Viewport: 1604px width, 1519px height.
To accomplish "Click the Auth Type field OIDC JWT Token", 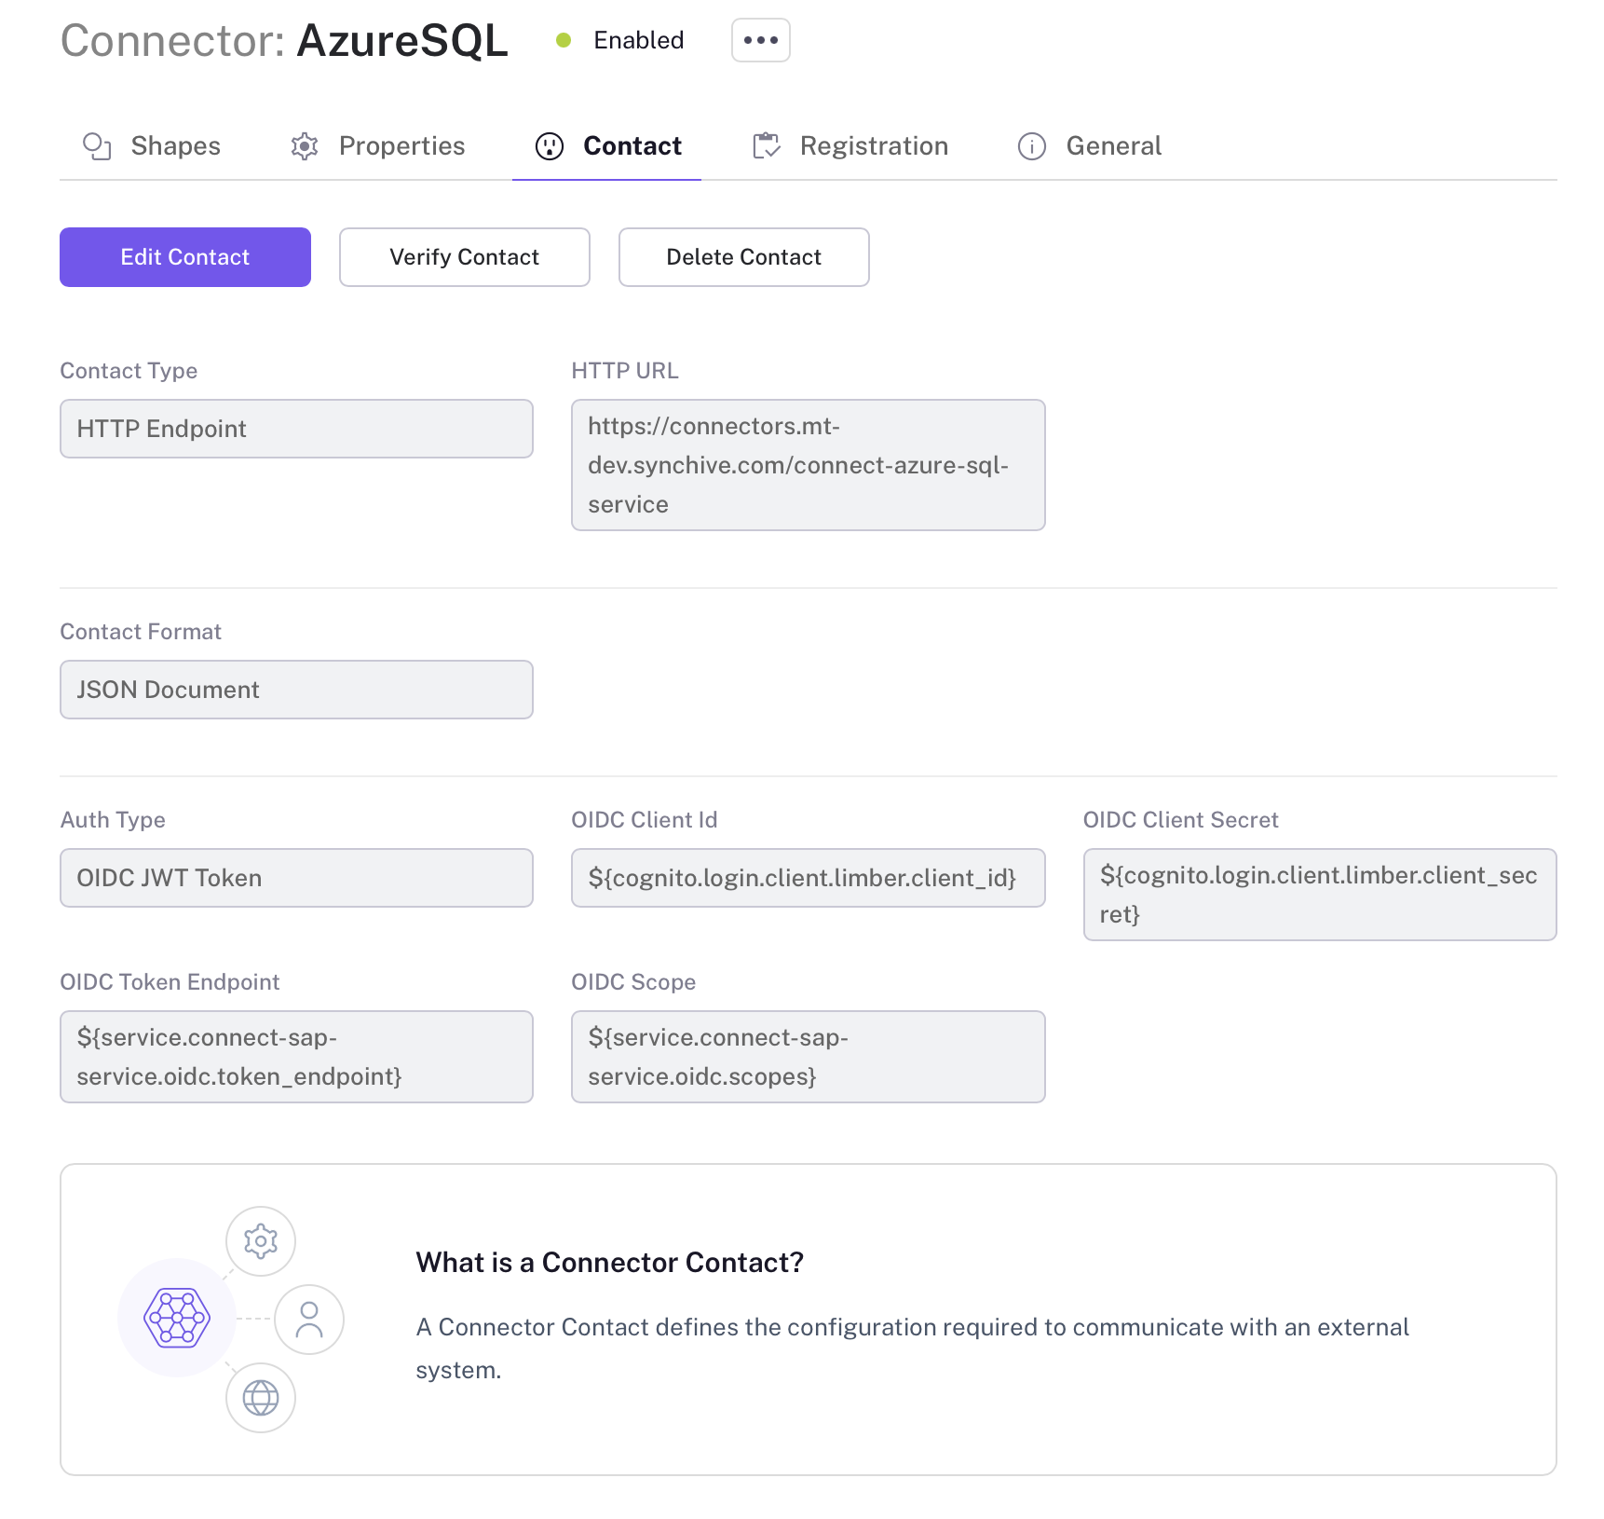I will pyautogui.click(x=296, y=878).
